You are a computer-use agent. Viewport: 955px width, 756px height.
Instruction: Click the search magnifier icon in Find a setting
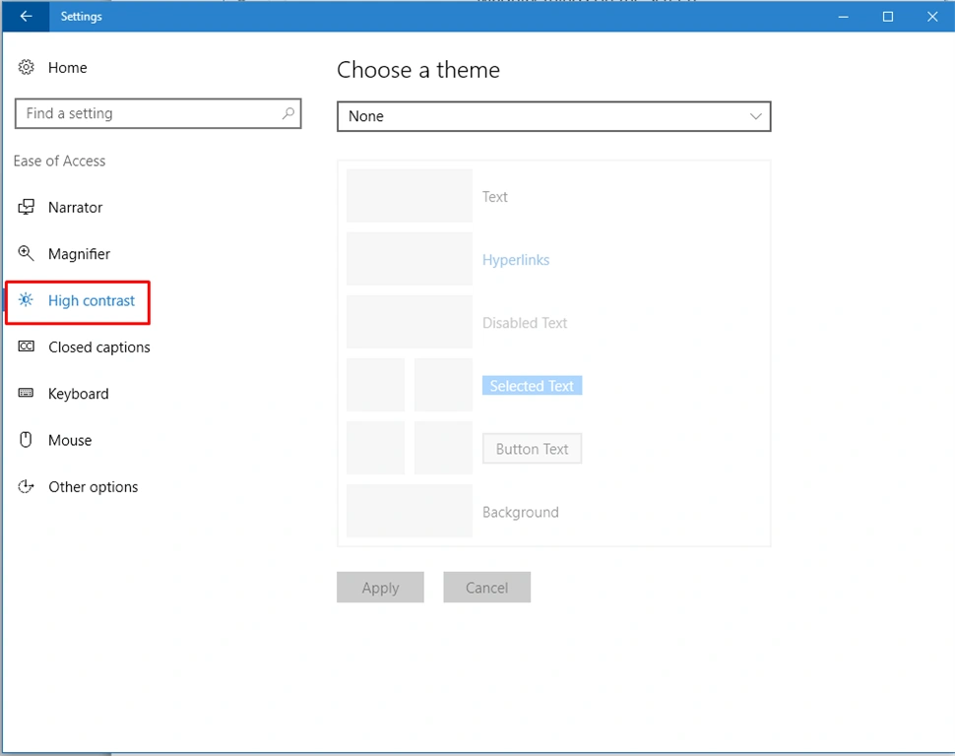[x=288, y=113]
